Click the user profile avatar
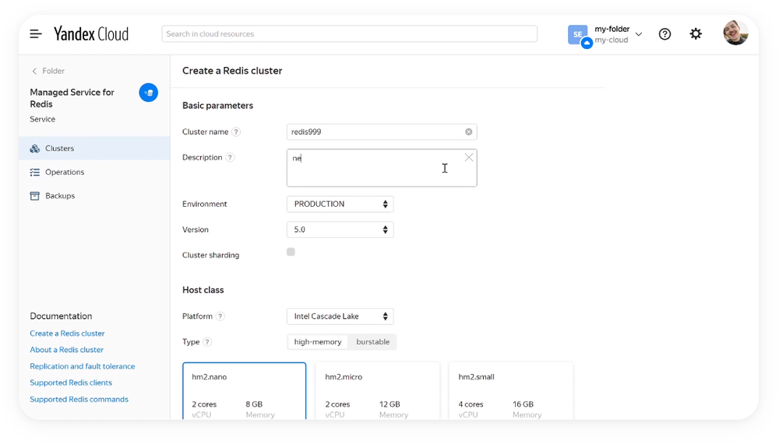Image resolution: width=779 pixels, height=444 pixels. pyautogui.click(x=735, y=33)
